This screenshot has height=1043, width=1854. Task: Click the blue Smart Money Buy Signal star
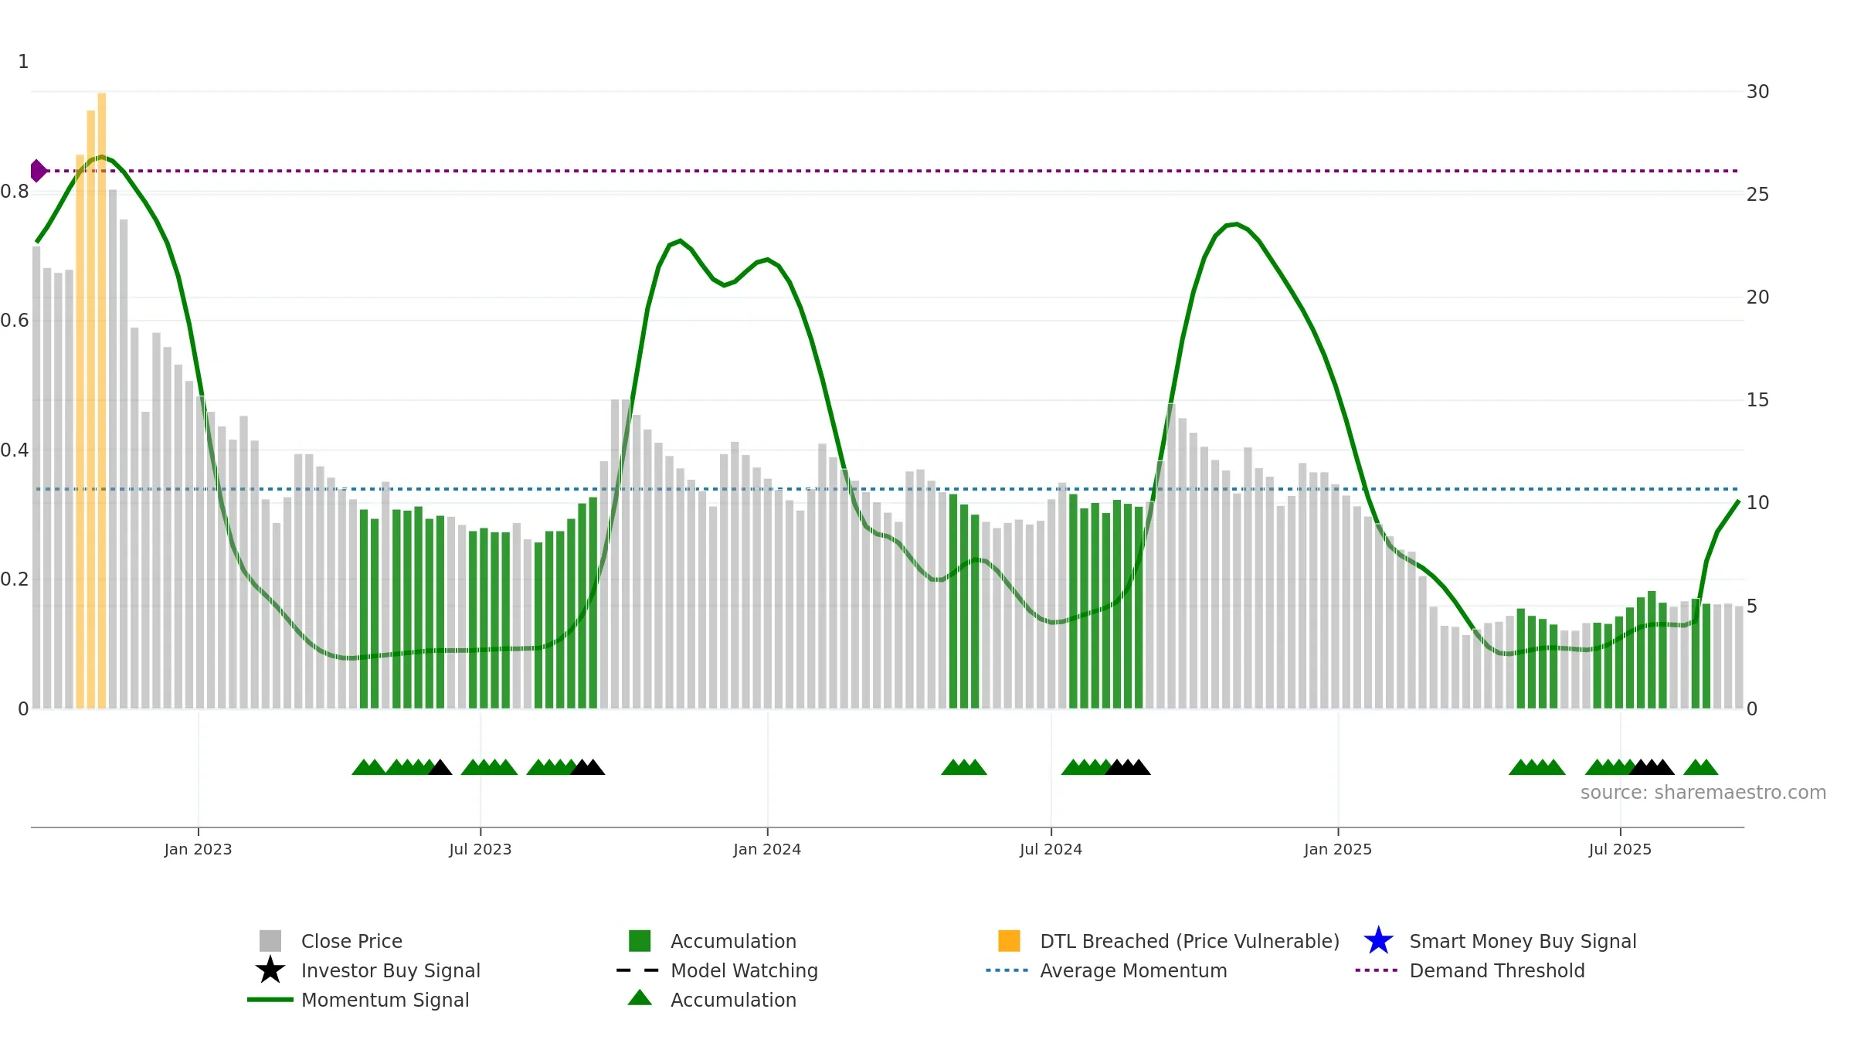click(x=1379, y=941)
